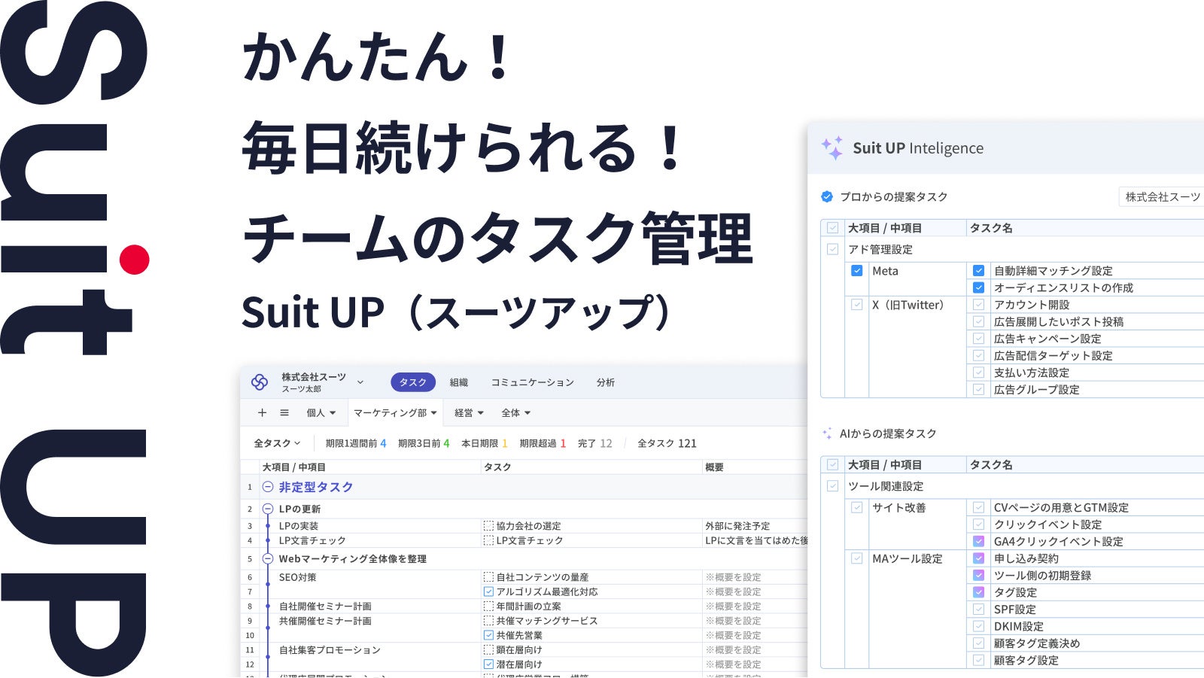Toggle the 共催マッチングサービス checkbox
Viewport: 1204px width, 678px height.
click(488, 621)
